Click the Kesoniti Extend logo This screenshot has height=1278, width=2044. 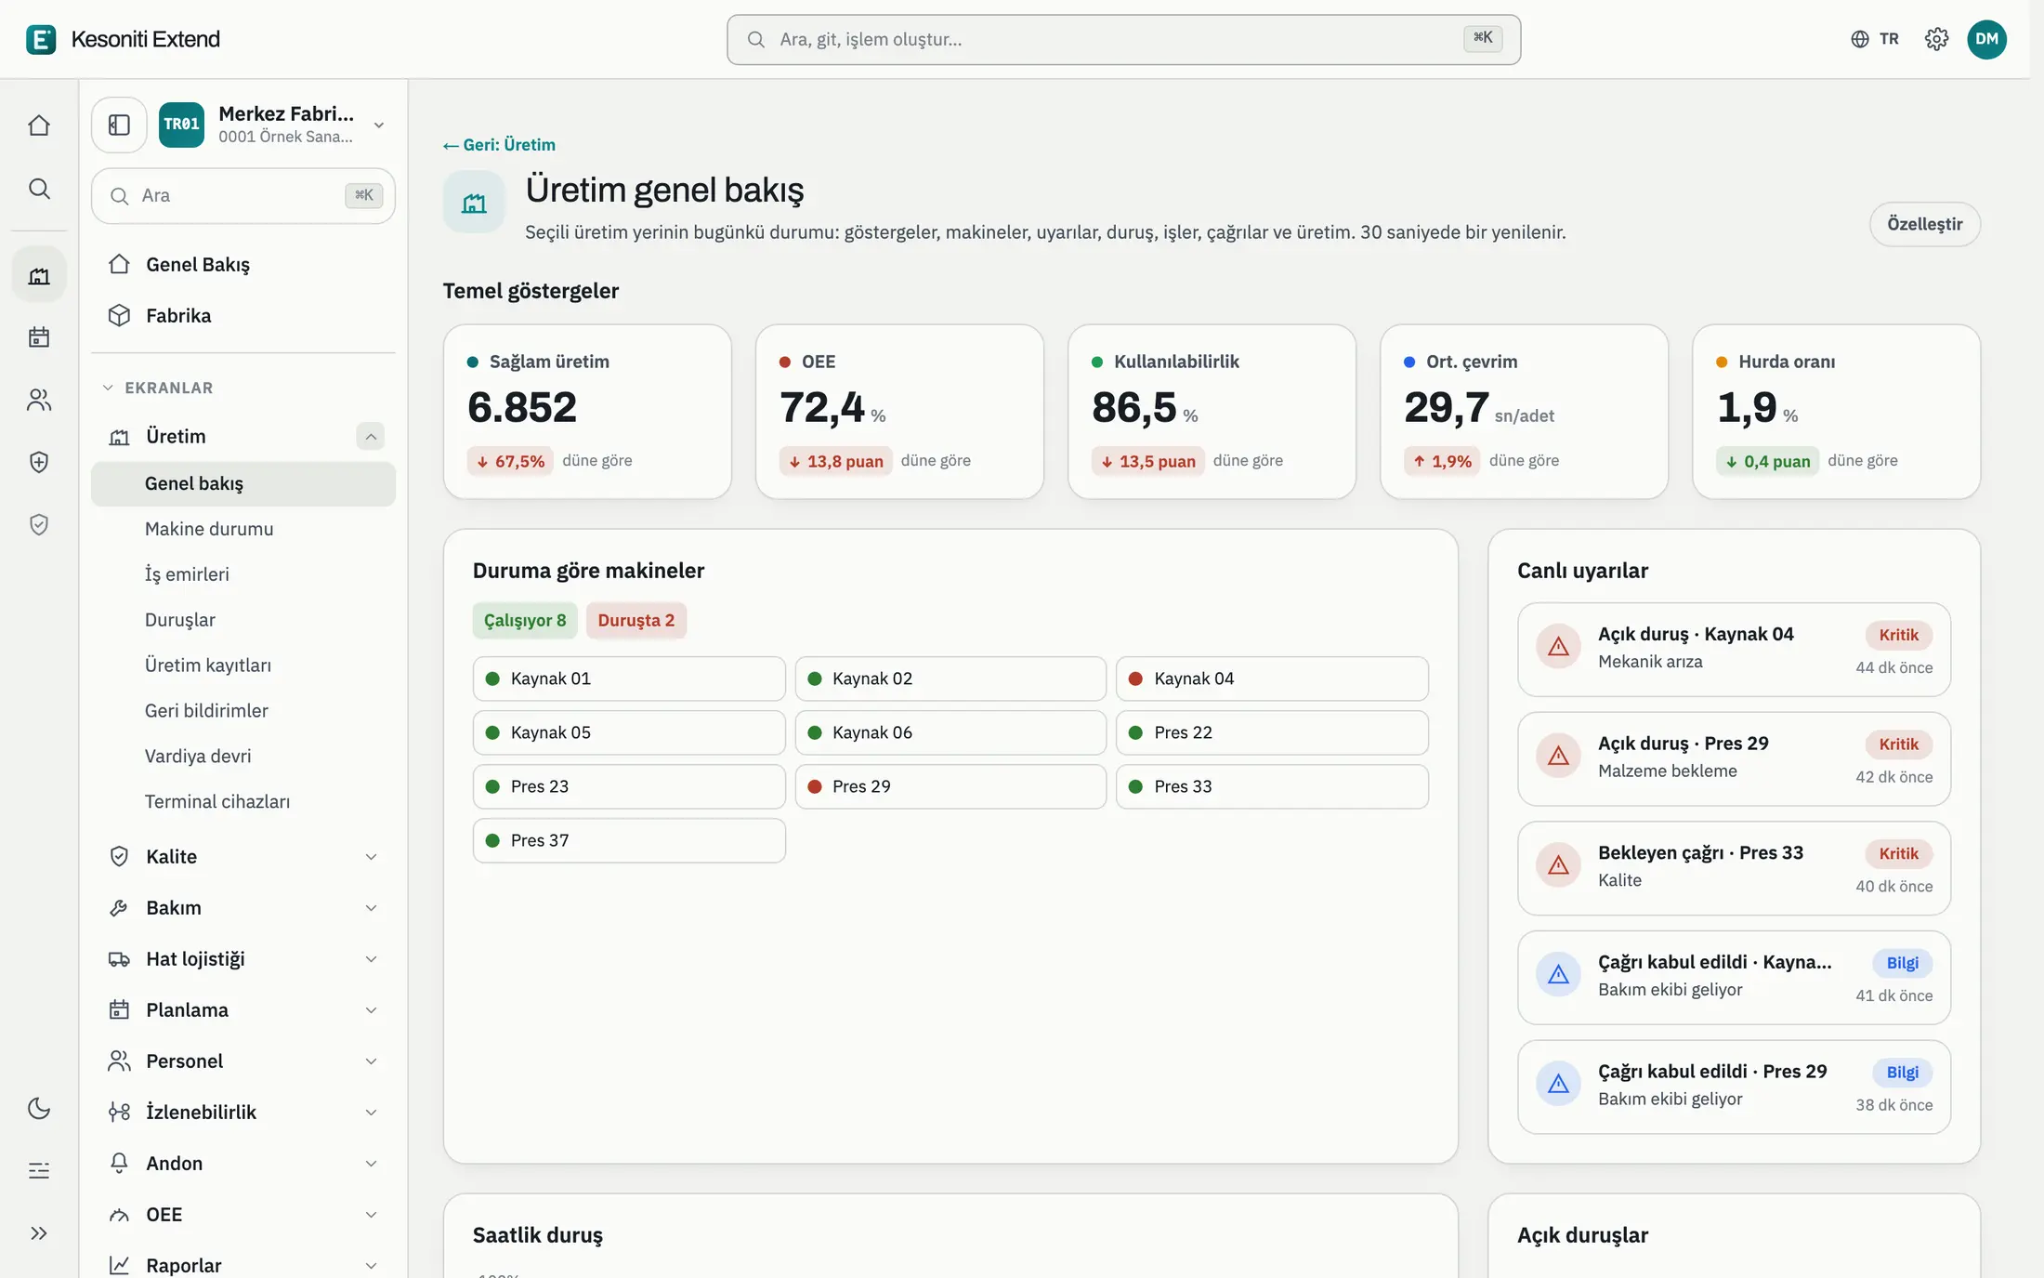123,39
